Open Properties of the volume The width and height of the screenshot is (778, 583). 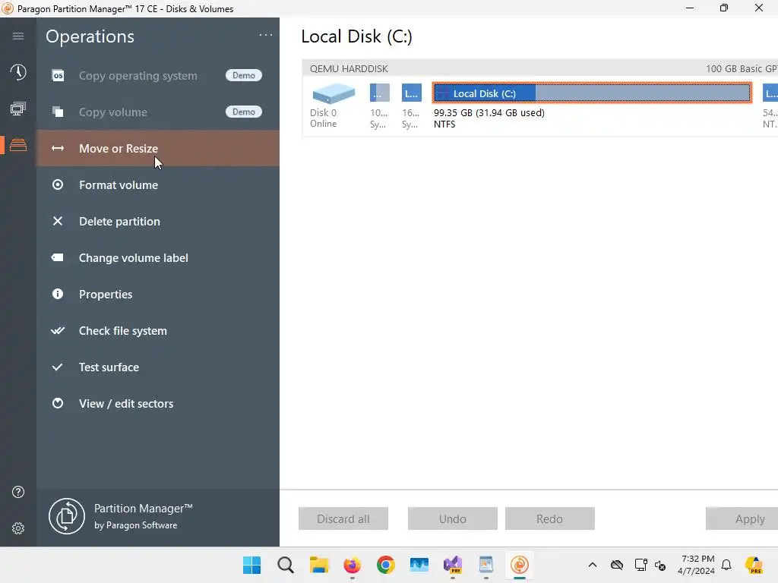tap(158, 294)
